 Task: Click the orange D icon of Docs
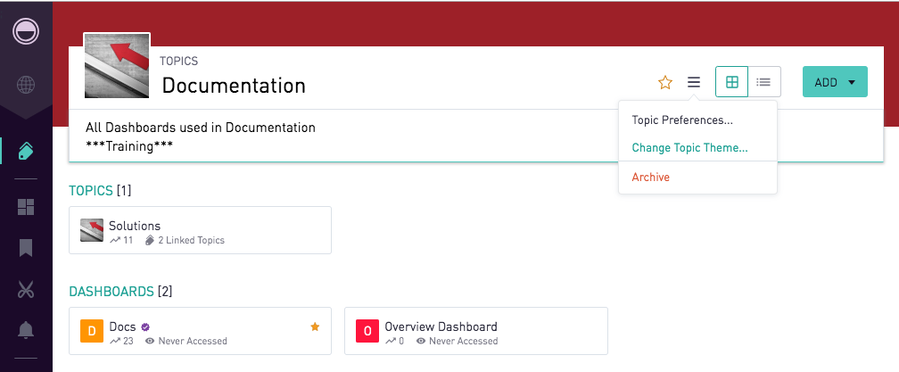click(92, 331)
